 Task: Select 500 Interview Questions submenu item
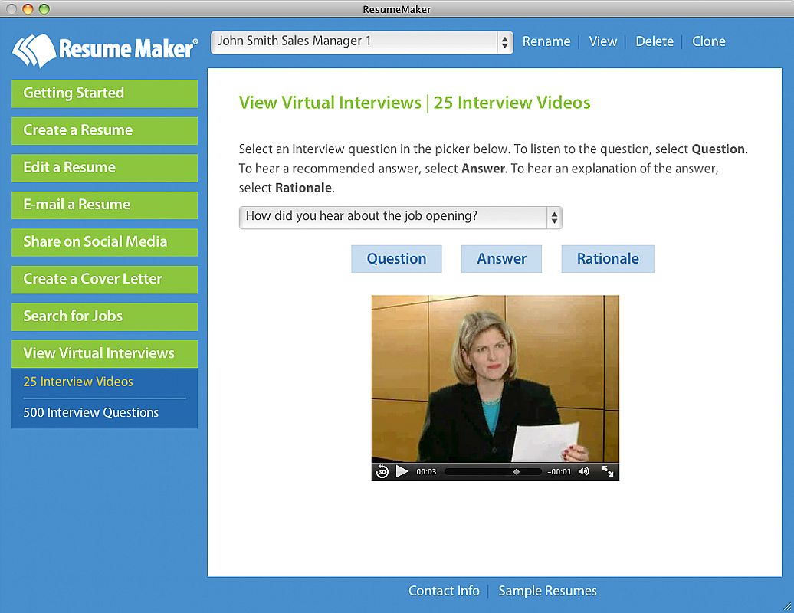[91, 412]
